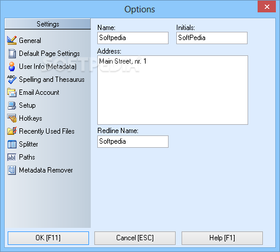Click the General pencil-ruler icon
Image resolution: width=280 pixels, height=252 pixels.
[x=12, y=41]
